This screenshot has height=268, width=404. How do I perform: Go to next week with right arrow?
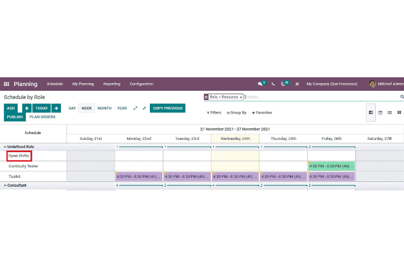[x=56, y=108]
